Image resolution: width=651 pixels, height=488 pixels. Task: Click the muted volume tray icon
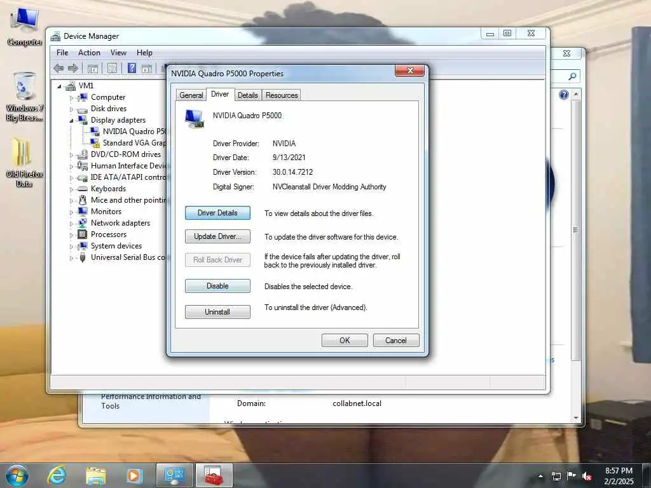point(587,477)
